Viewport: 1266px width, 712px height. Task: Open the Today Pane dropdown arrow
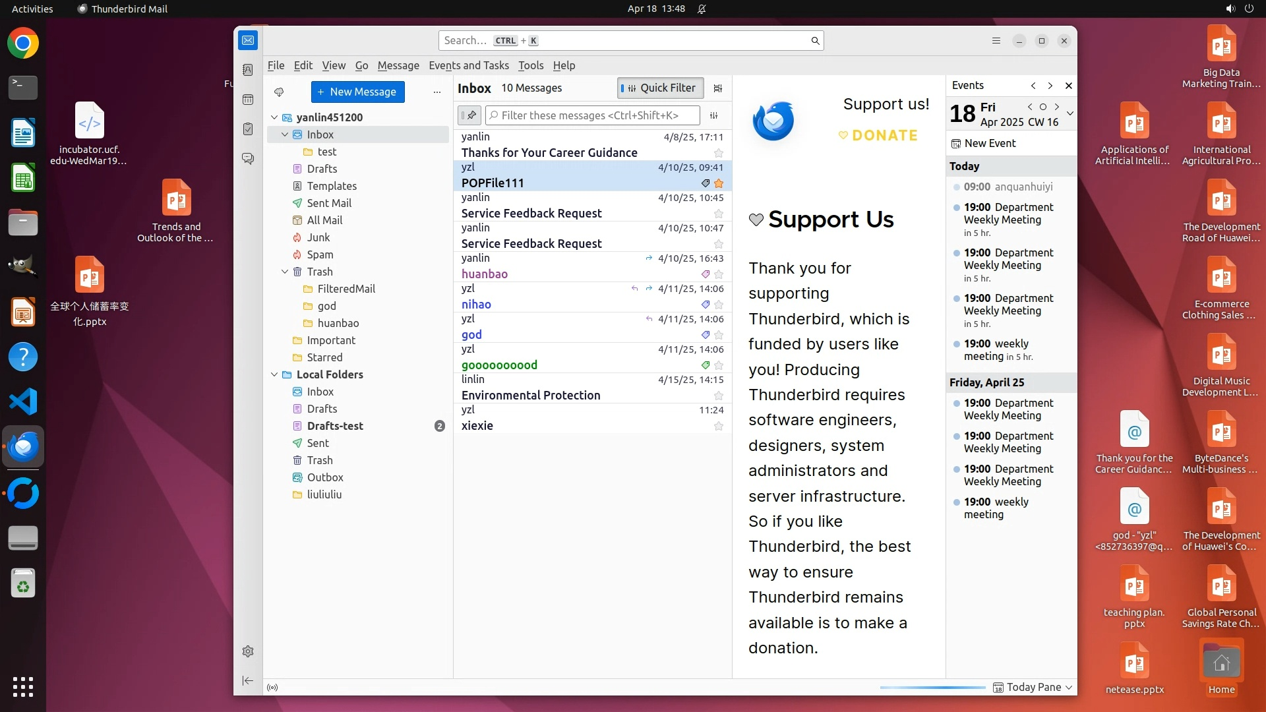point(1069,687)
